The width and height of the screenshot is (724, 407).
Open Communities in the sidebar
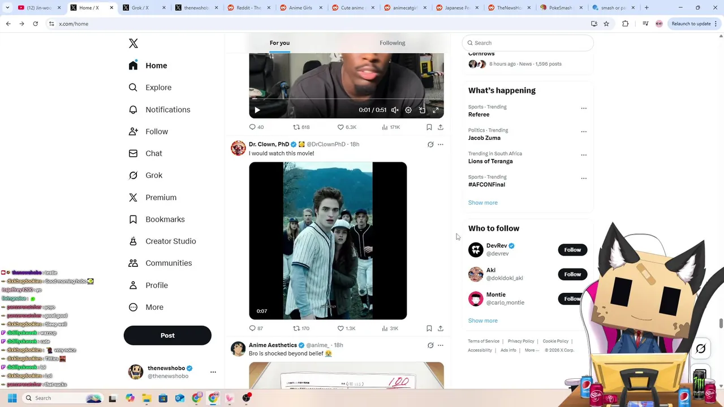161,263
